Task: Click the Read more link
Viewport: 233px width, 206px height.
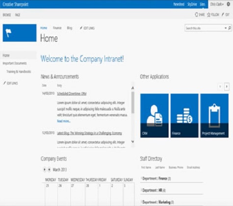Action: 64,121
